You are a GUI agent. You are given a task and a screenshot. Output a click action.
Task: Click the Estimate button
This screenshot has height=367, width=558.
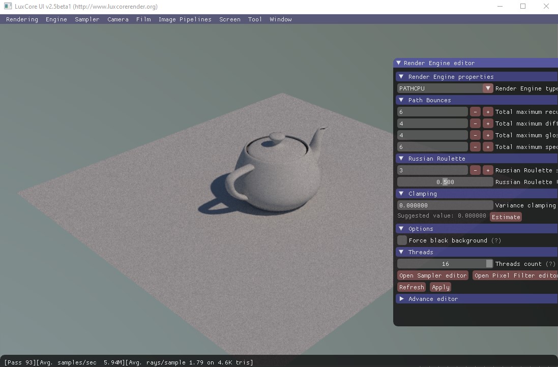point(506,217)
